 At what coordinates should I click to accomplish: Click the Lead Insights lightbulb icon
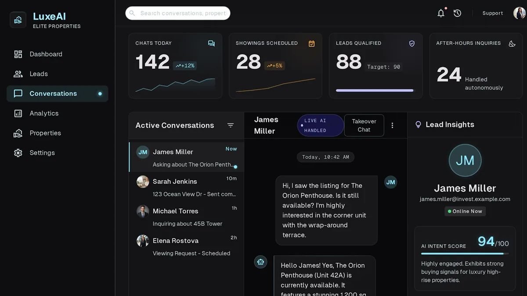point(418,125)
